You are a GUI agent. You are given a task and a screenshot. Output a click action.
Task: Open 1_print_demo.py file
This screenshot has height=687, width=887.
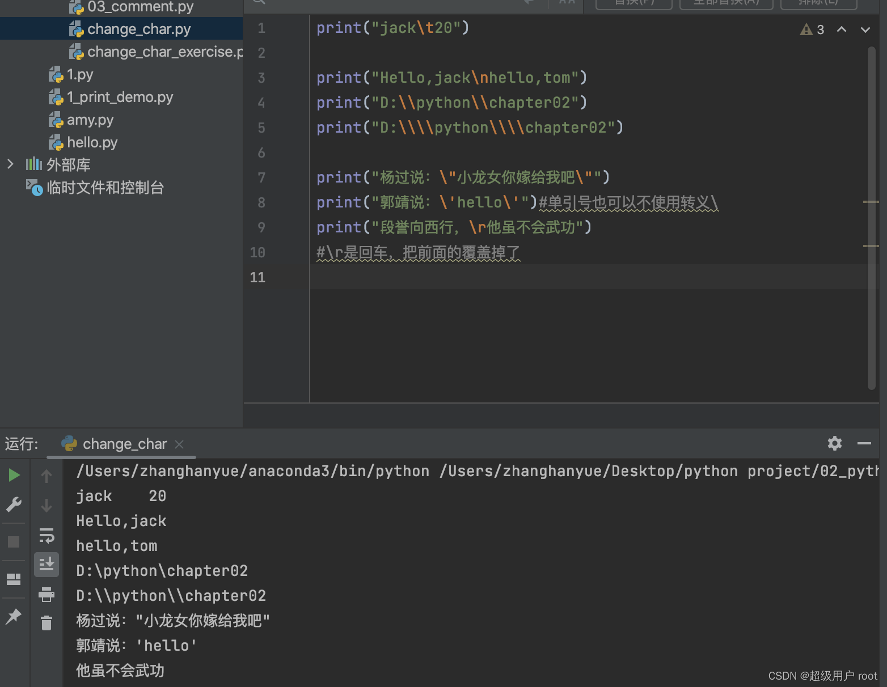tap(121, 97)
